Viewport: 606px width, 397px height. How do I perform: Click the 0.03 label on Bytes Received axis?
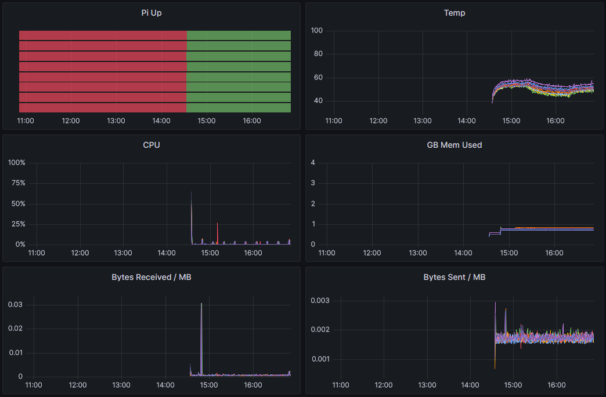[x=16, y=304]
